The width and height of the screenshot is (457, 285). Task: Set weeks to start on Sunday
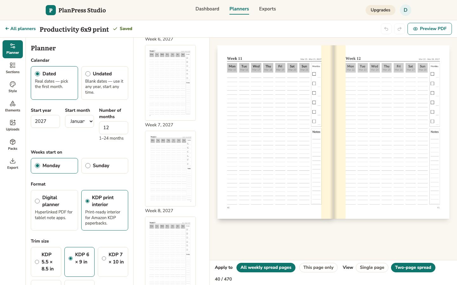coord(105,166)
